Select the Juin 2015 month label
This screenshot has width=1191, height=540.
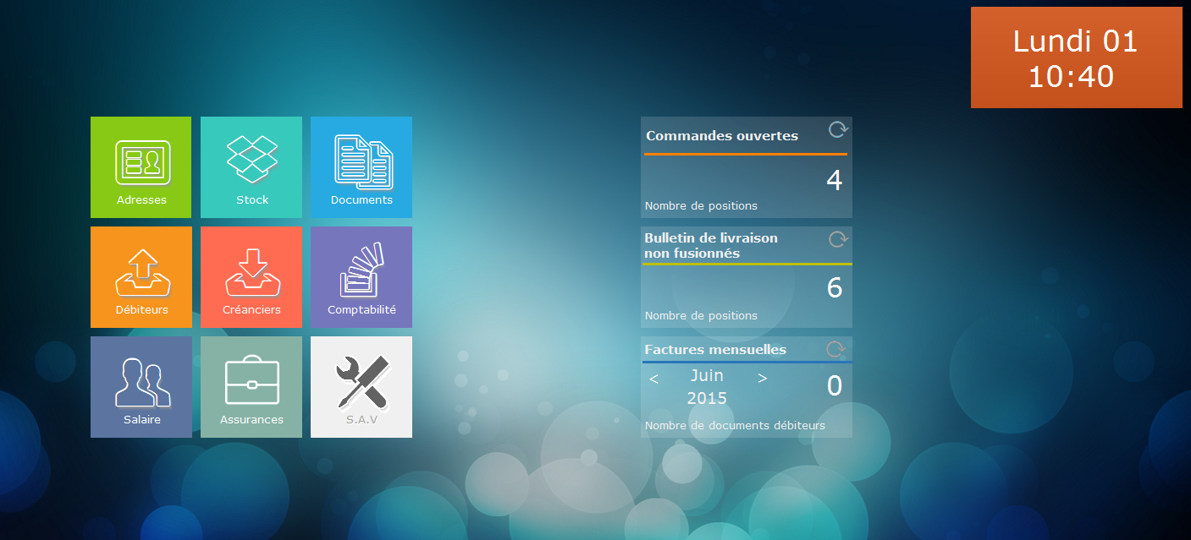[707, 386]
